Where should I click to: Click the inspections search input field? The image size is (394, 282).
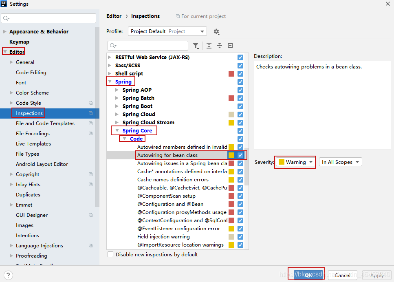148,46
